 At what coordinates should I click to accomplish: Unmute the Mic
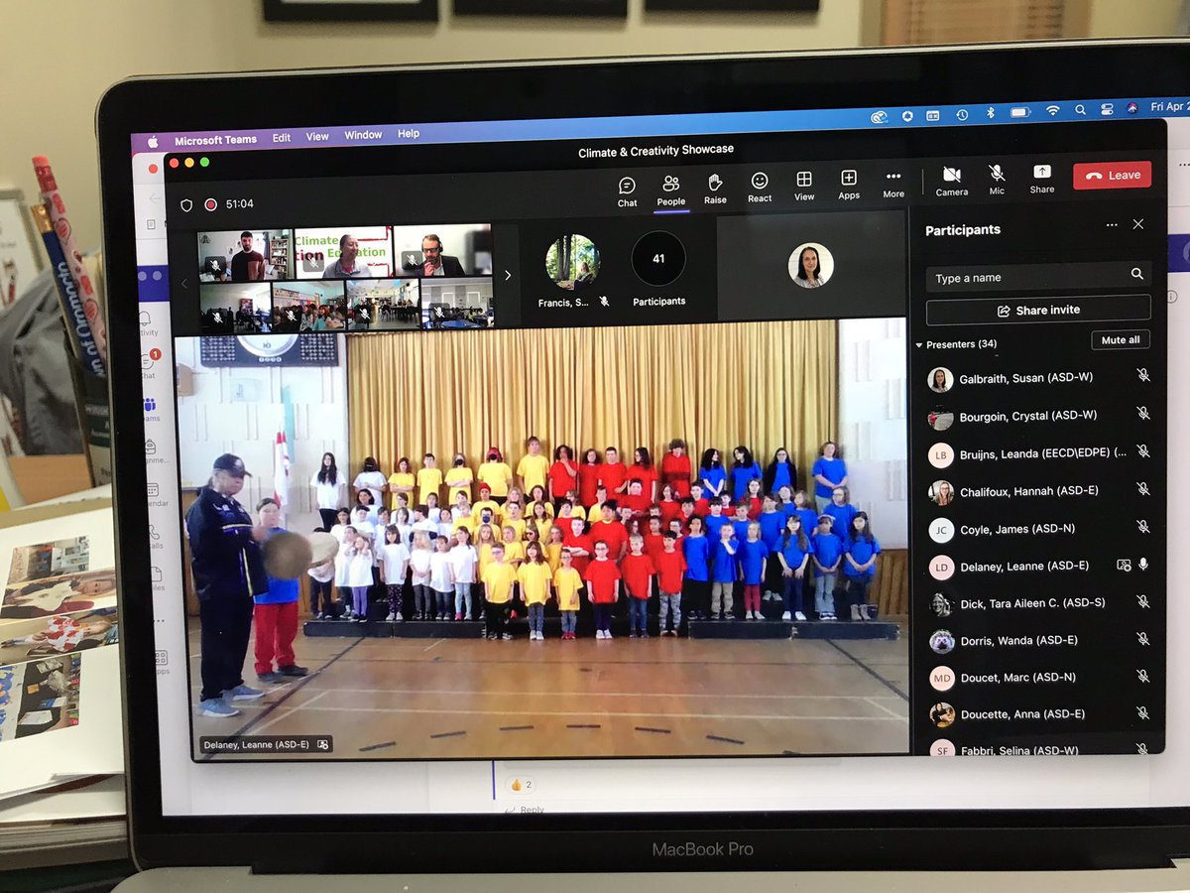coord(997,181)
